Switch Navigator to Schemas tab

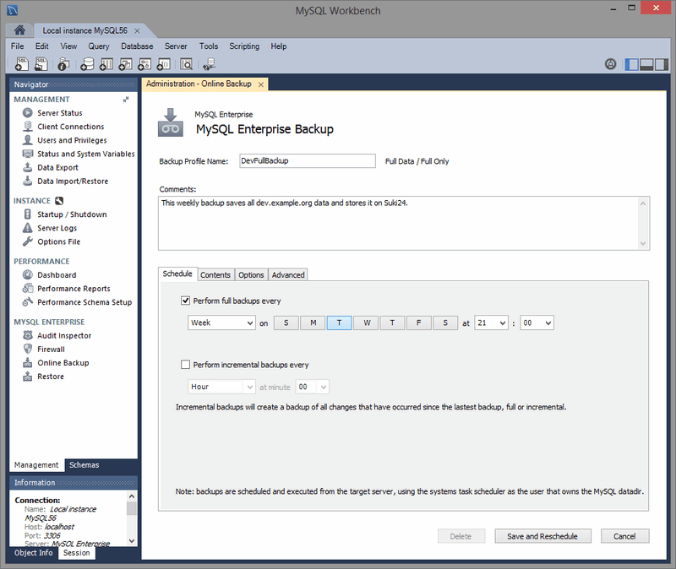pyautogui.click(x=84, y=465)
